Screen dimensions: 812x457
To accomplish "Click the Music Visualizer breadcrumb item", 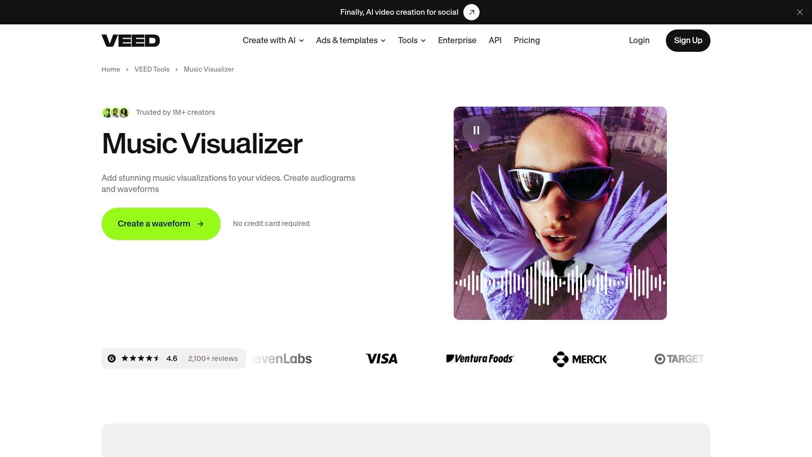I will (x=209, y=69).
